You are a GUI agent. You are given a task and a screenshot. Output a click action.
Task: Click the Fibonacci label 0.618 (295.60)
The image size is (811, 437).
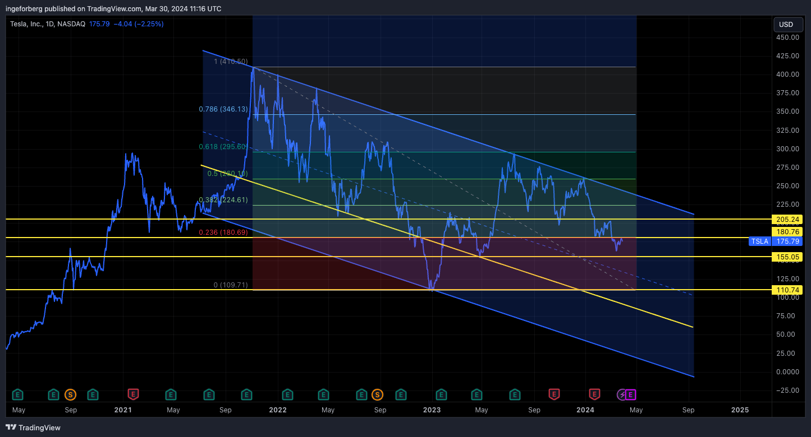223,147
